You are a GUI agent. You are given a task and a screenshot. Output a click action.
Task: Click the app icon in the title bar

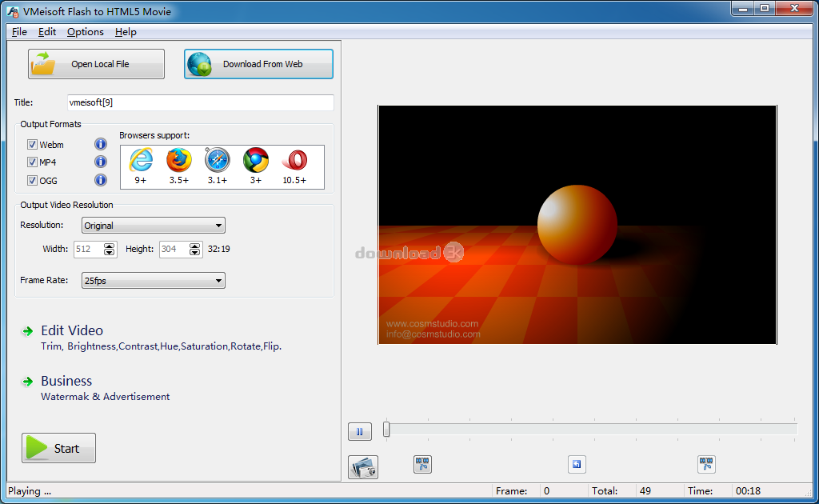pos(13,11)
